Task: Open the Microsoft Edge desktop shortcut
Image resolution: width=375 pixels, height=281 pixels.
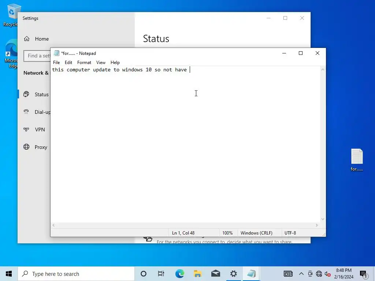Action: [11, 54]
